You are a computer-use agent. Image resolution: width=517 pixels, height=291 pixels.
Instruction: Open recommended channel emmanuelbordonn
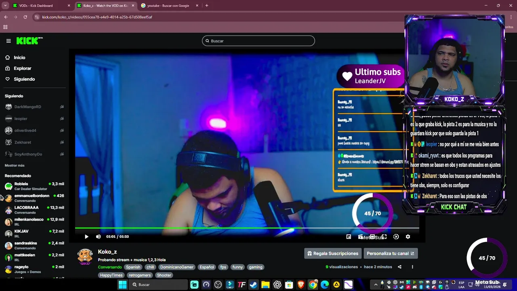tap(34, 198)
